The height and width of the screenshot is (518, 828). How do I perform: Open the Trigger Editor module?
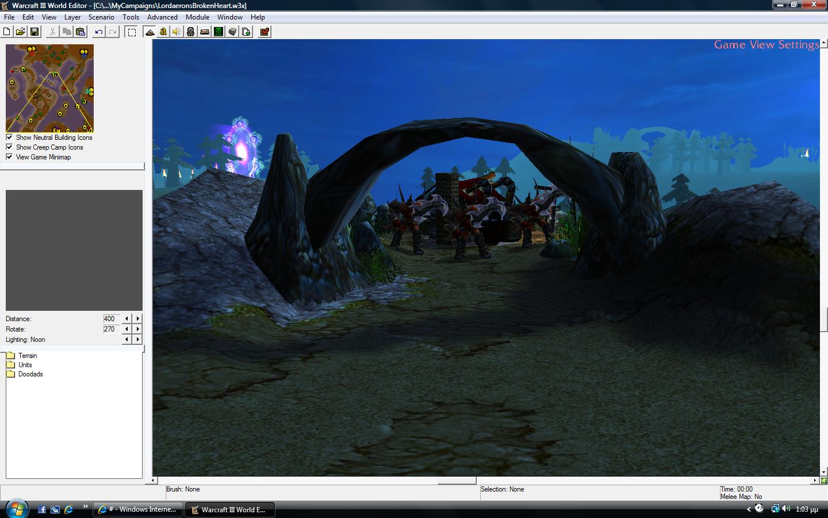[x=163, y=32]
